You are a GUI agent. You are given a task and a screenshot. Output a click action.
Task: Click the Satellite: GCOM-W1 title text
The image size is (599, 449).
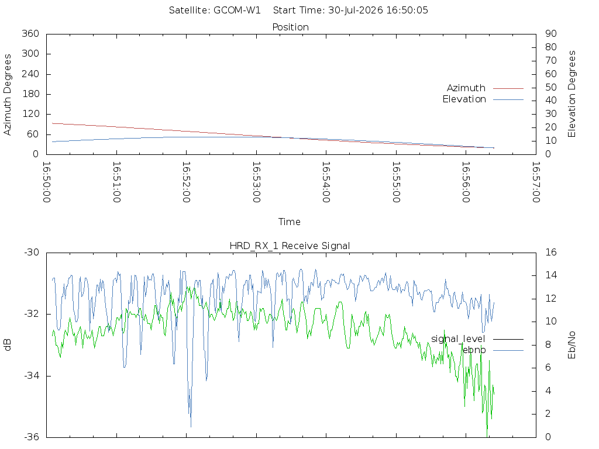[215, 11]
